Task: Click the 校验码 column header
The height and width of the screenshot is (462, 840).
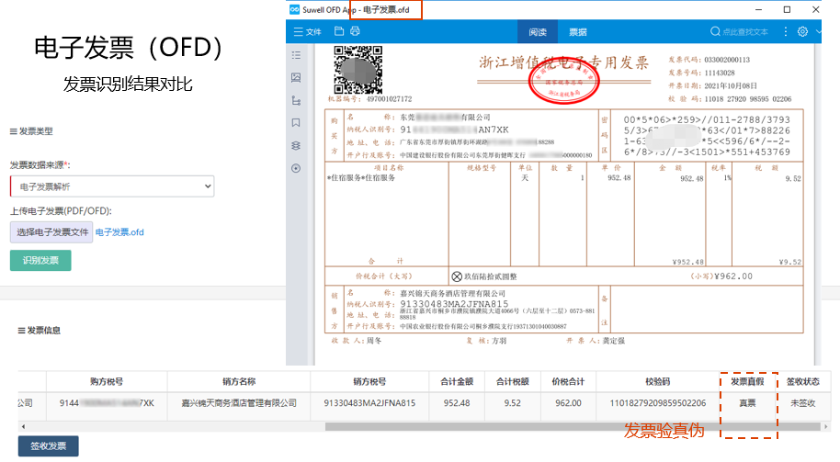Action: [658, 381]
